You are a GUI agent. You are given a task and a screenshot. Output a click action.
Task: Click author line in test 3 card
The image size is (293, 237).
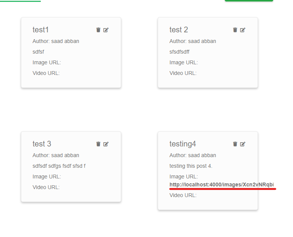tap(56, 155)
